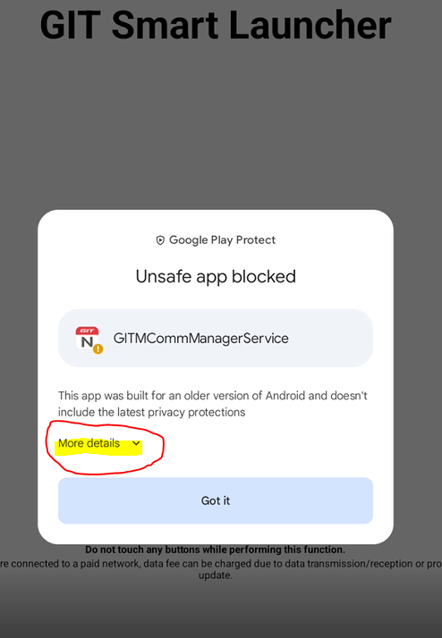Screen dimensions: 442x638
Task: Click the Google Play Protect label
Action: pyautogui.click(x=223, y=240)
